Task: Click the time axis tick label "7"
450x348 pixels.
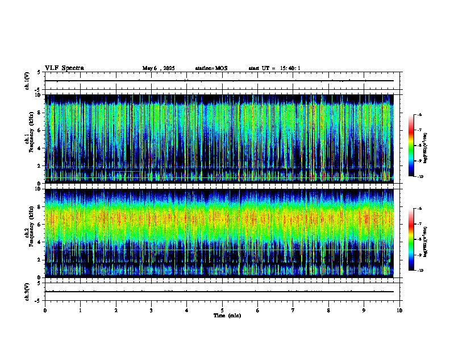Action: coord(293,310)
